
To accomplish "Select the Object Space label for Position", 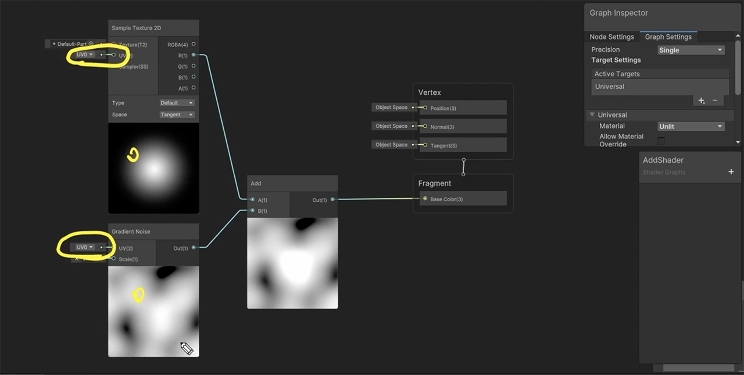I will coord(391,108).
